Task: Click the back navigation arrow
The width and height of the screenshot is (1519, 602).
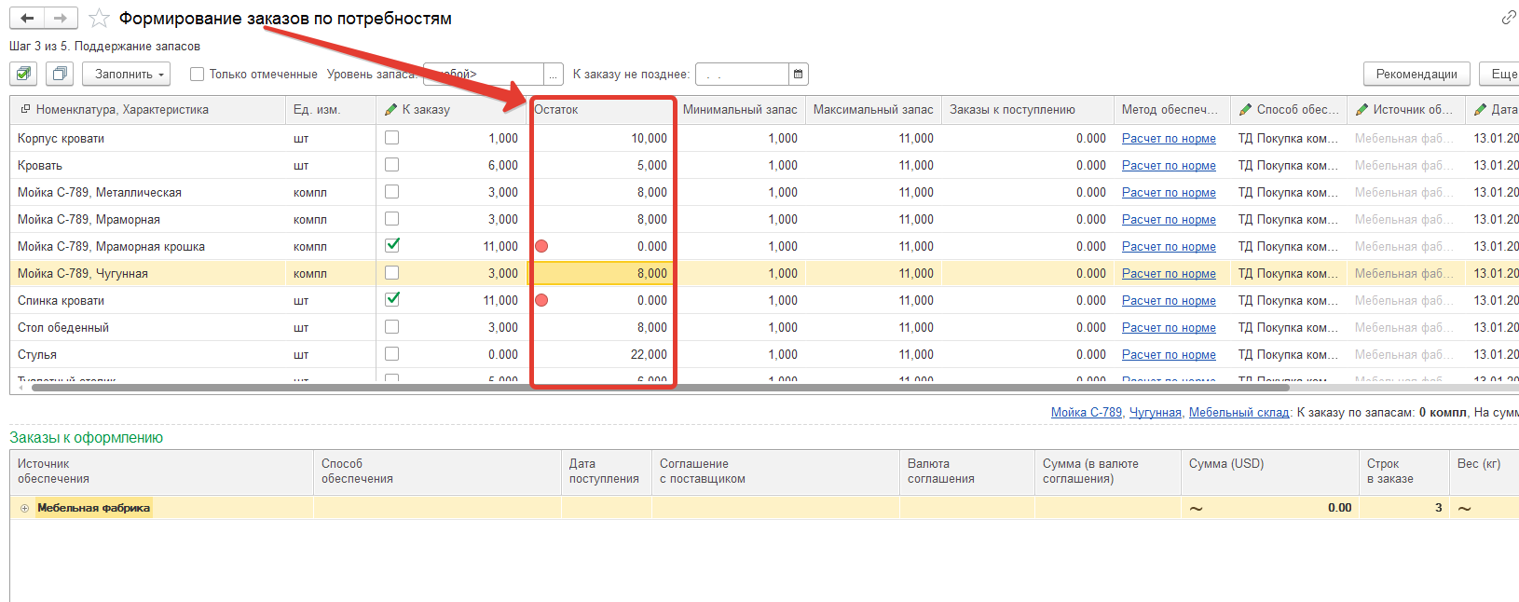Action: pos(27,18)
